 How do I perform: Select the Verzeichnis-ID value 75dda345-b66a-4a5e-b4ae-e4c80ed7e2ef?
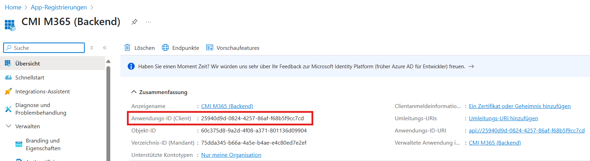coord(254,143)
